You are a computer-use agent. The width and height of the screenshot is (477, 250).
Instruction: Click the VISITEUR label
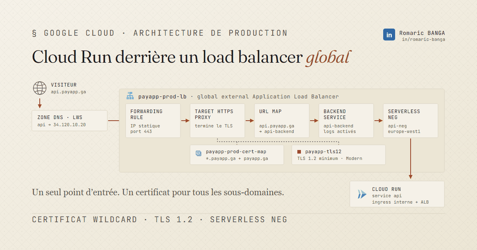[64, 85]
